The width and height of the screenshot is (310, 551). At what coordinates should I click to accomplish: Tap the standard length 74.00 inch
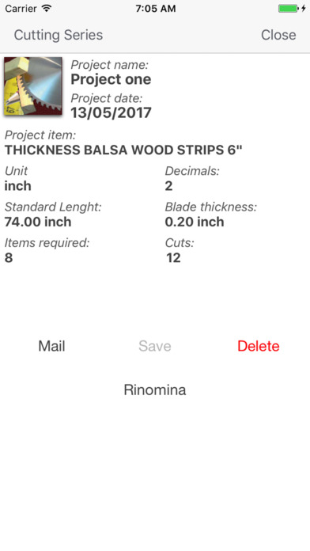(38, 222)
